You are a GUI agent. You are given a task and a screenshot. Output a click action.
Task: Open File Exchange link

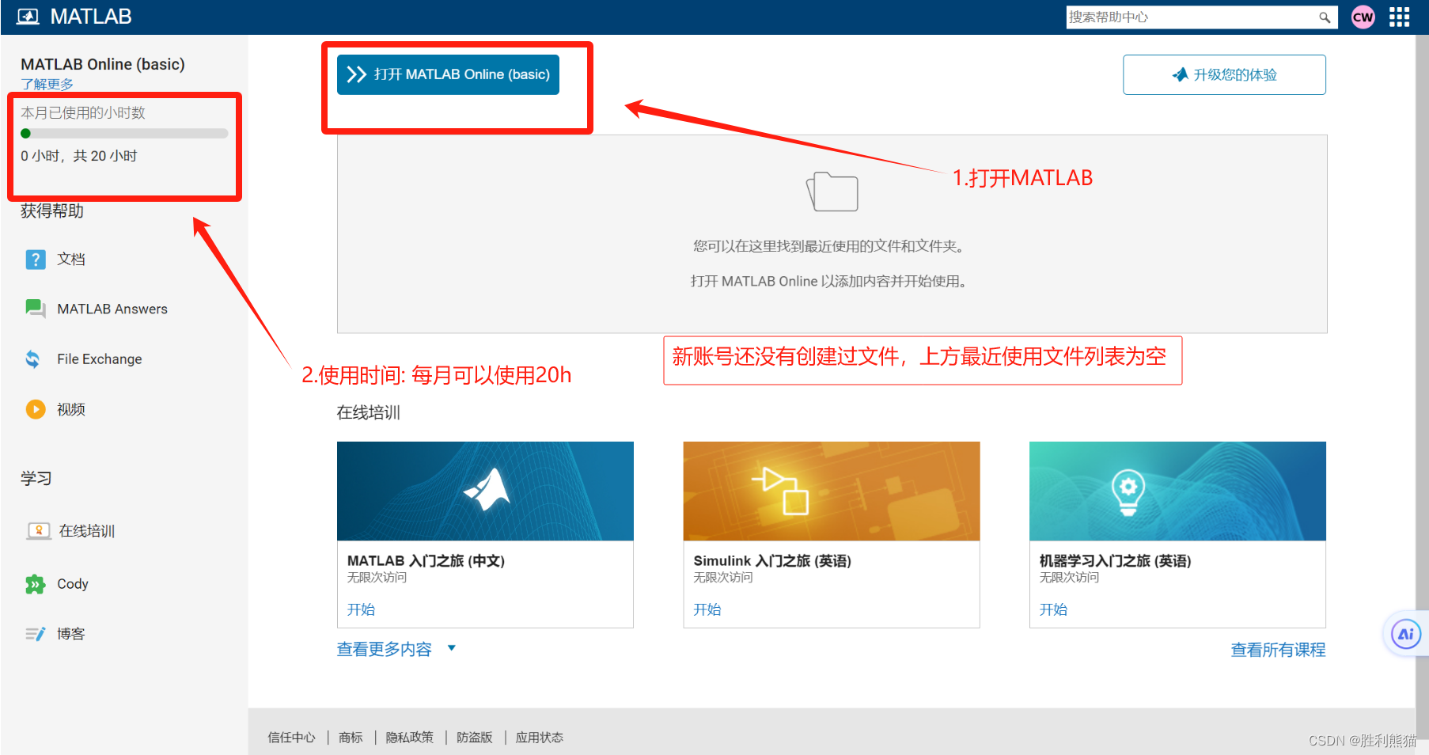pos(100,359)
